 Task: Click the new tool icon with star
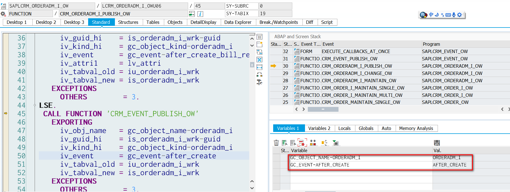coord(259,44)
